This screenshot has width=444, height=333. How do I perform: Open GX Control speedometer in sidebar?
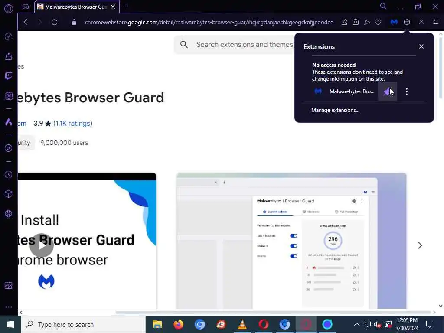[x=9, y=36]
